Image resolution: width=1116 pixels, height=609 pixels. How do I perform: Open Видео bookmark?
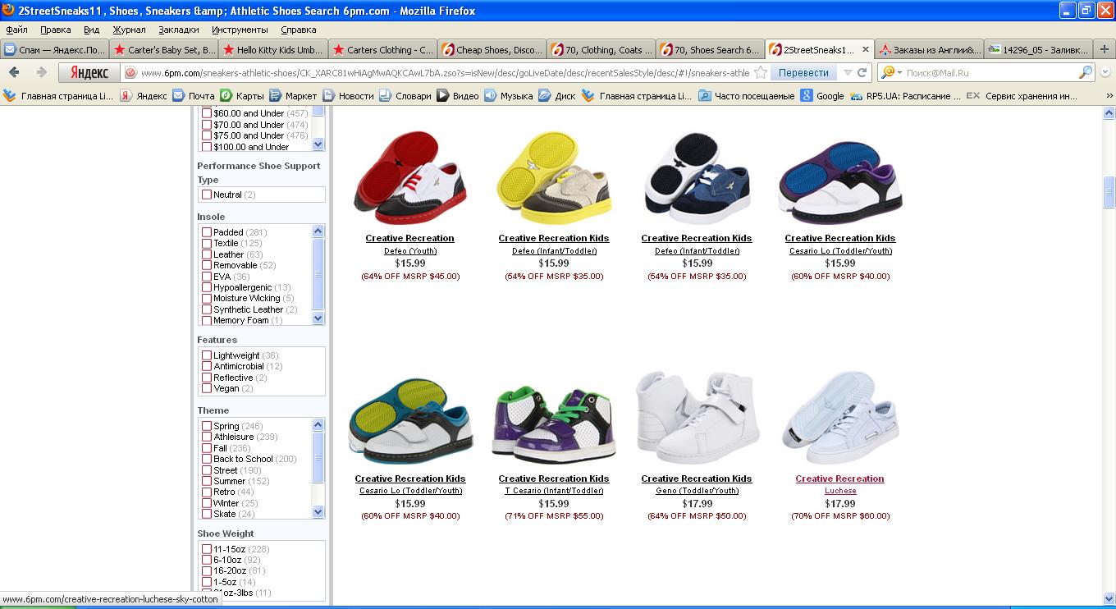click(x=458, y=96)
